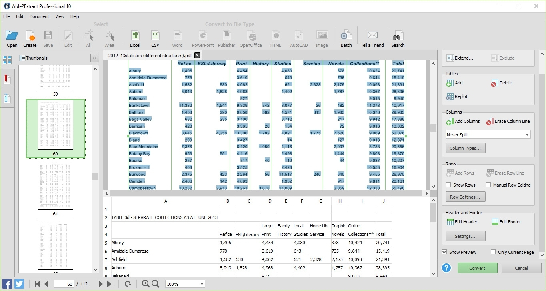546x291 pixels.
Task: Click the Add table icon
Action: click(x=451, y=83)
